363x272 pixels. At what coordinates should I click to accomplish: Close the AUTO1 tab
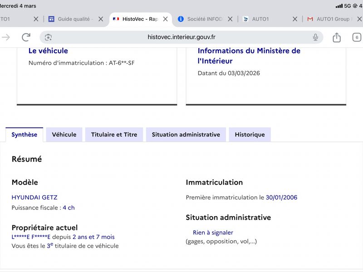[x=295, y=19]
